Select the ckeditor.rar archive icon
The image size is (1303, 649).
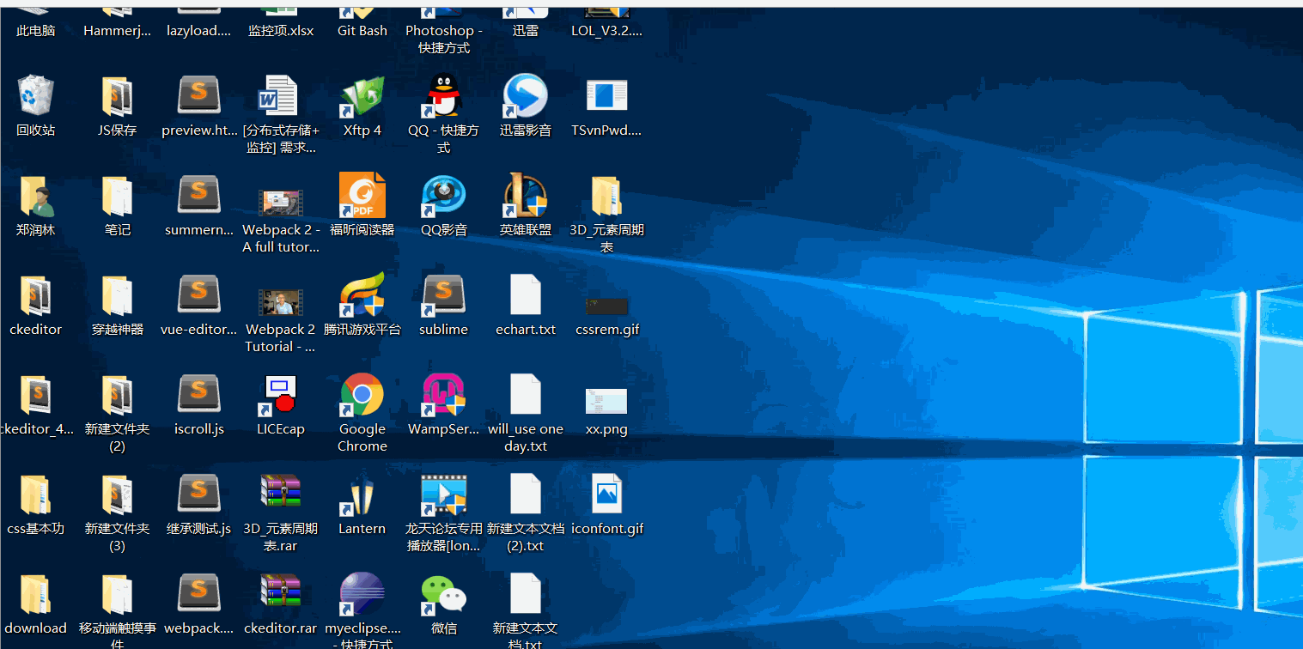tap(280, 592)
